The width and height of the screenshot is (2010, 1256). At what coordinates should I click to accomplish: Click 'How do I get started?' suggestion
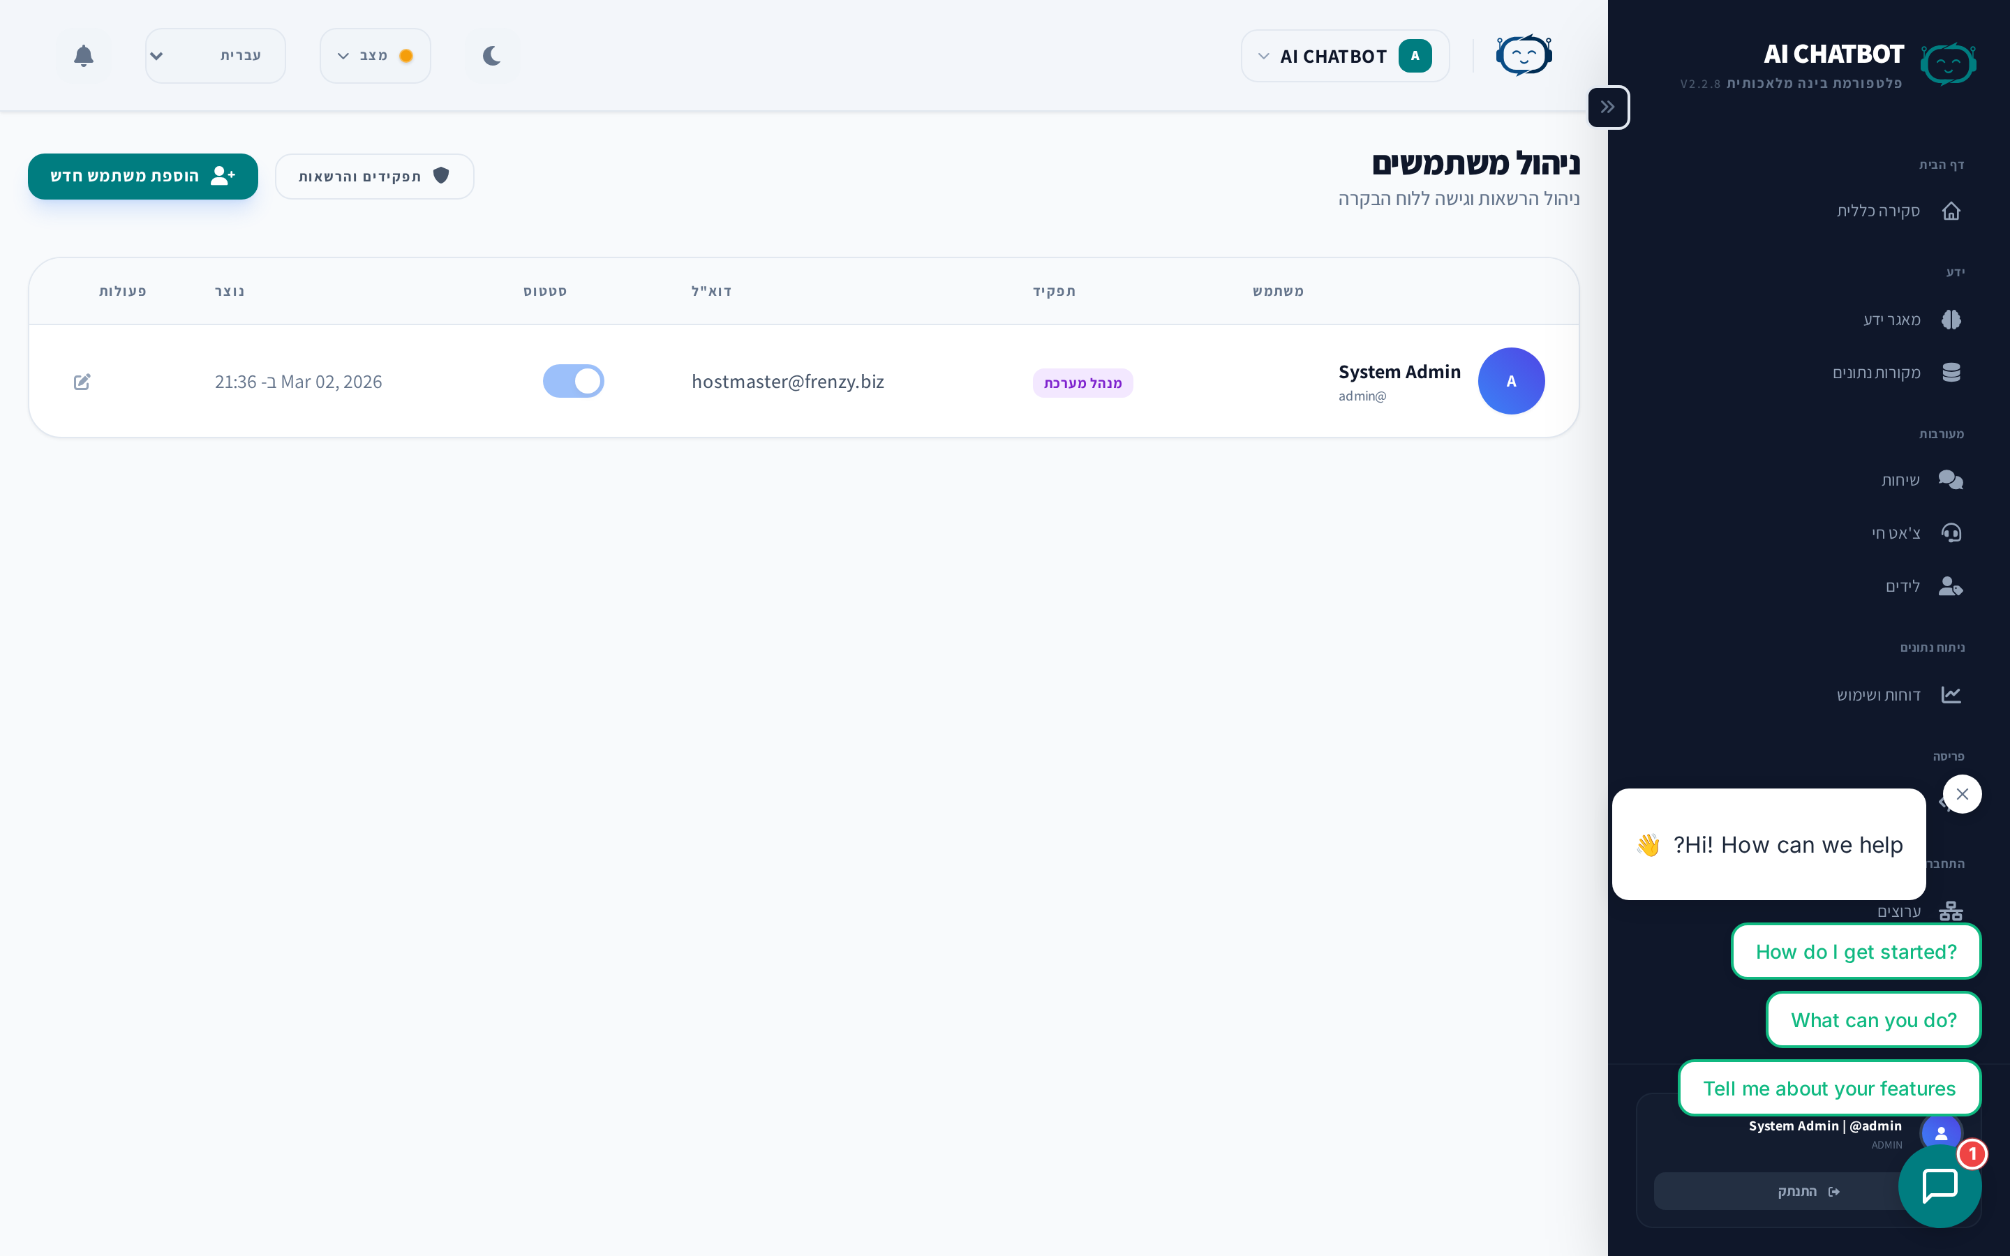(1856, 952)
